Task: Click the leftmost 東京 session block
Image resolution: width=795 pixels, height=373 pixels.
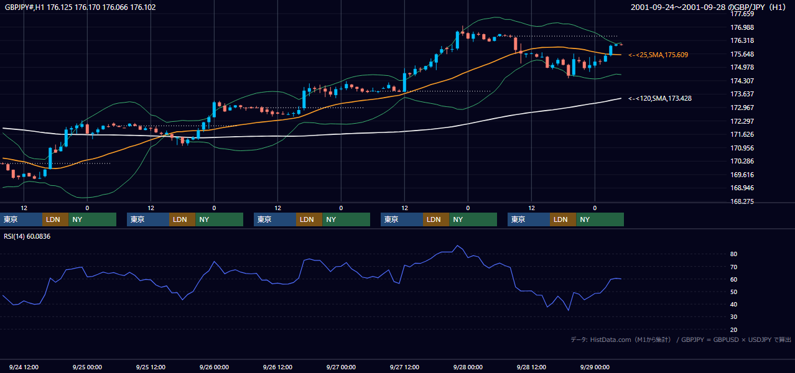Action: [x=21, y=219]
